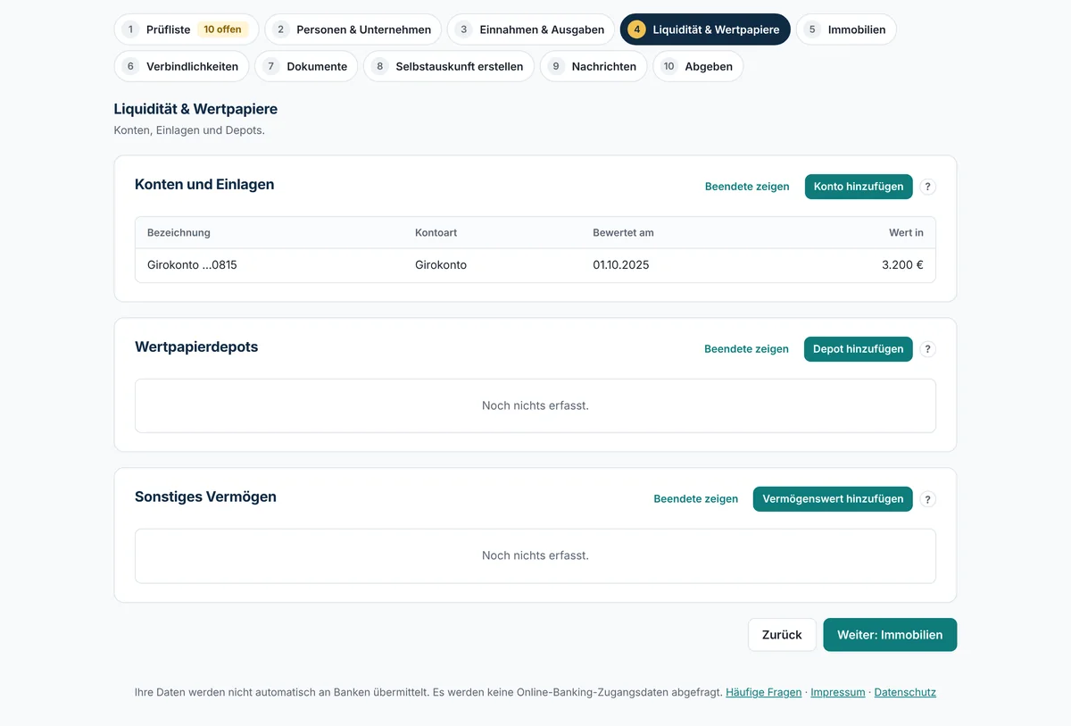The image size is (1071, 726).
Task: Show ended entries in Sonstiges Vermögen
Action: (695, 499)
